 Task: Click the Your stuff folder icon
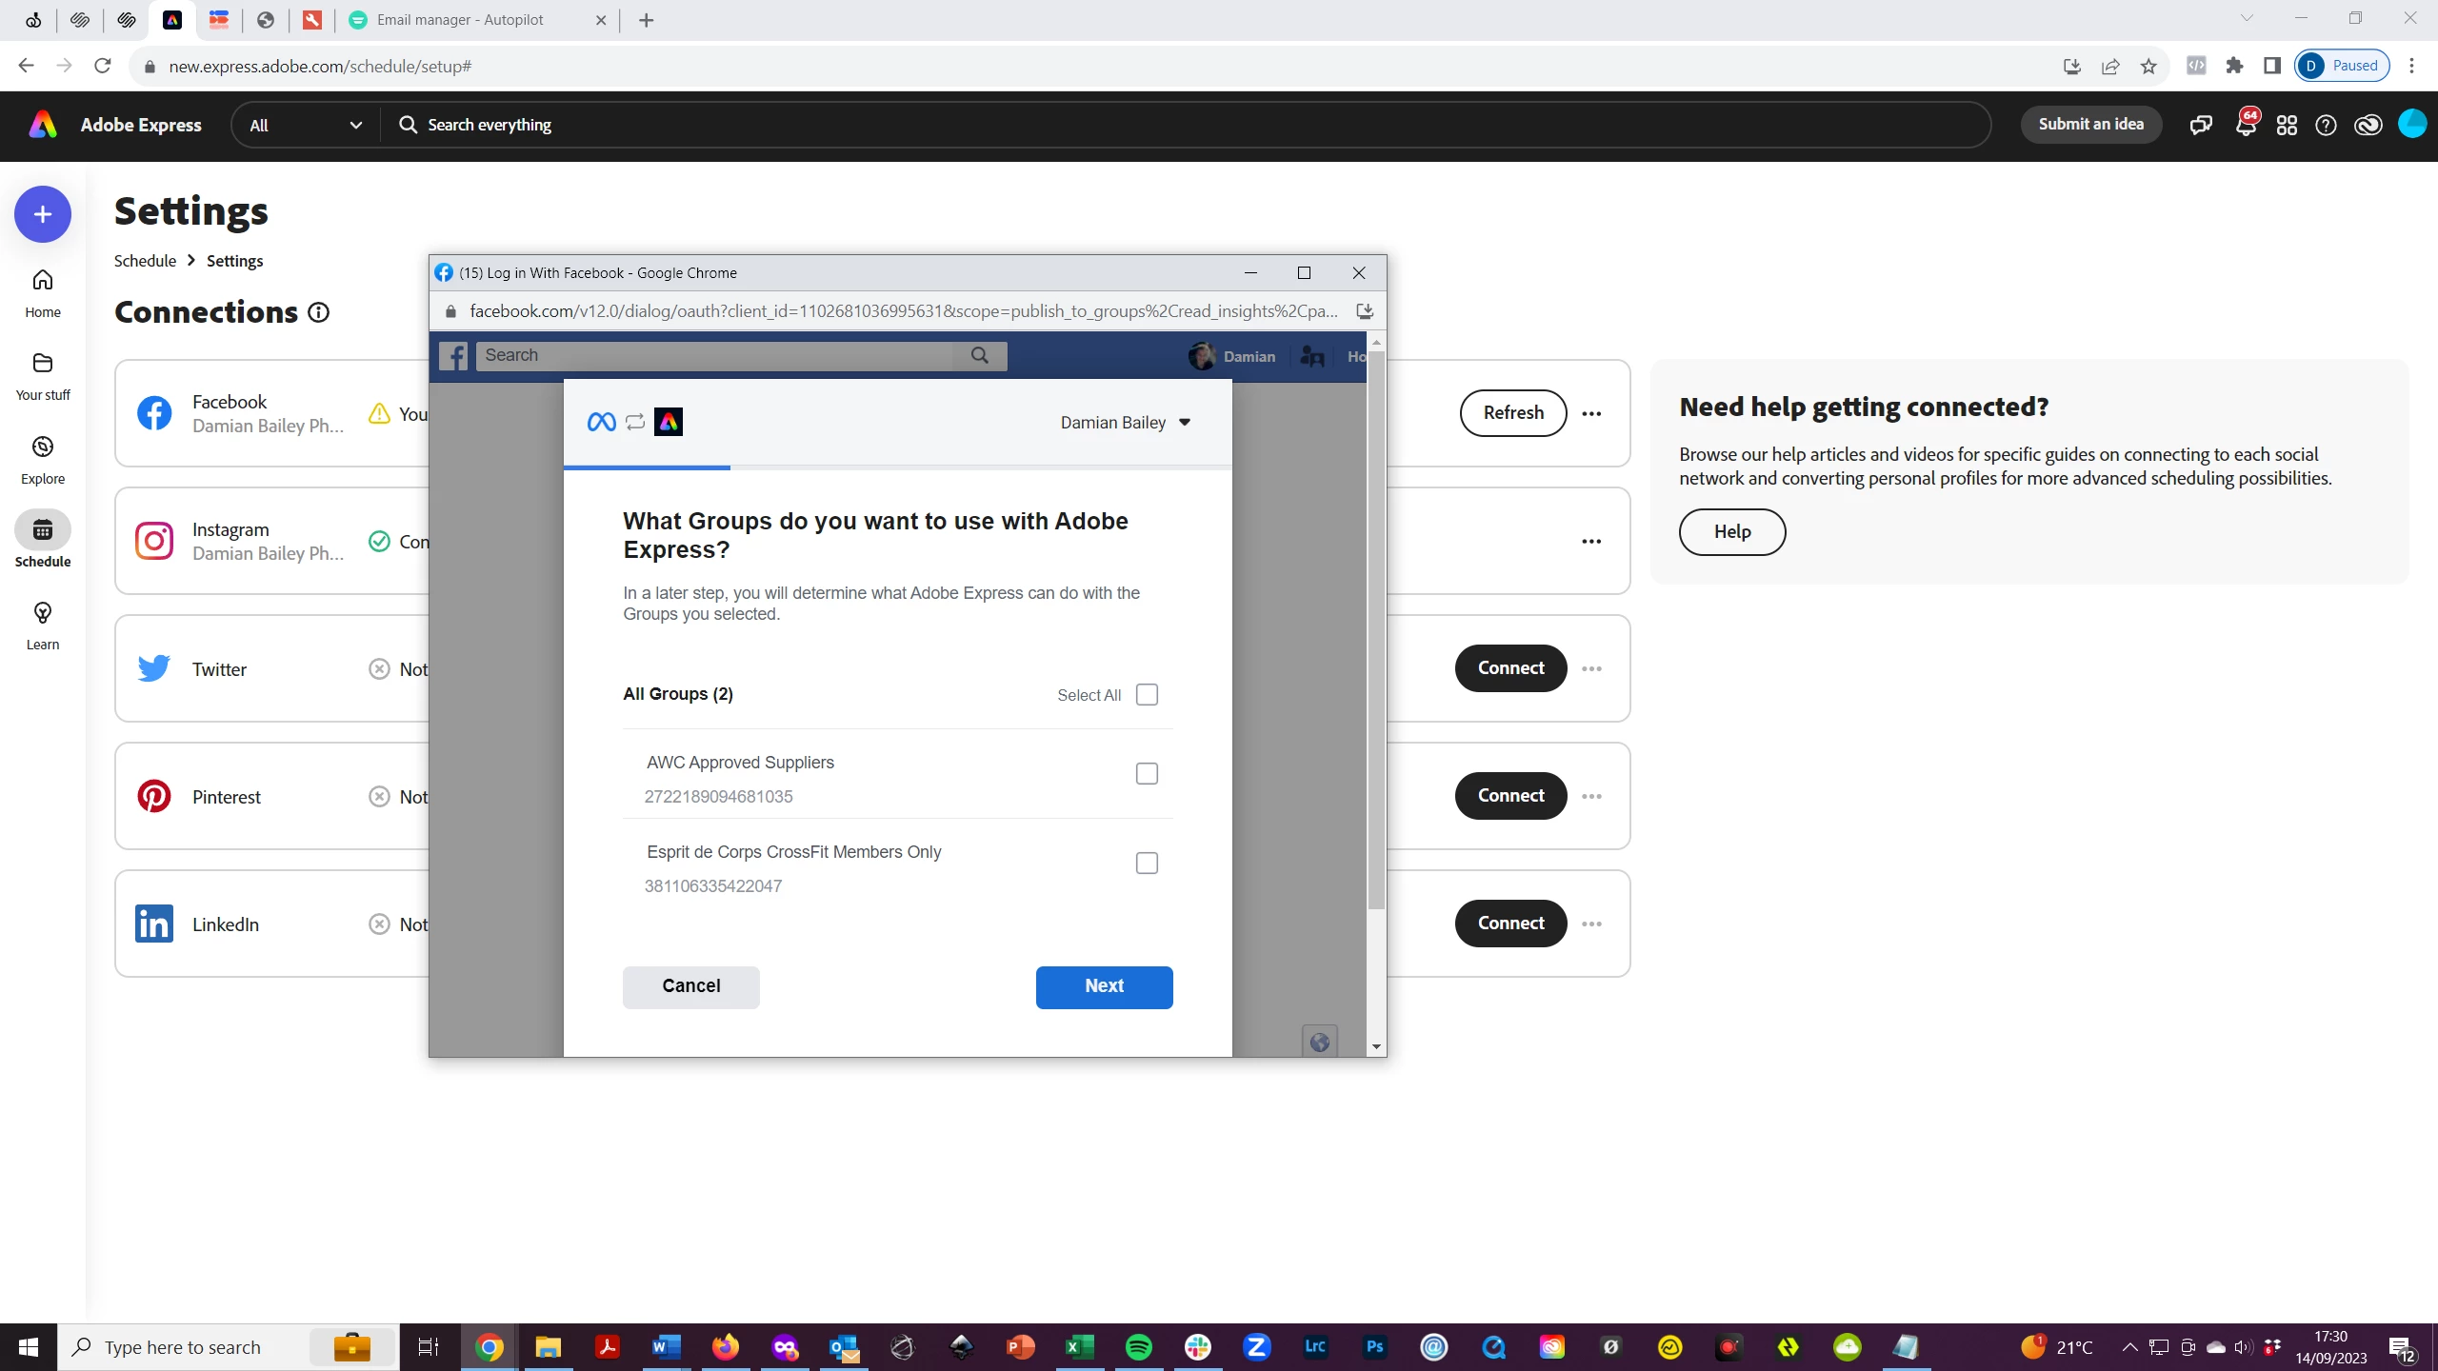(43, 364)
